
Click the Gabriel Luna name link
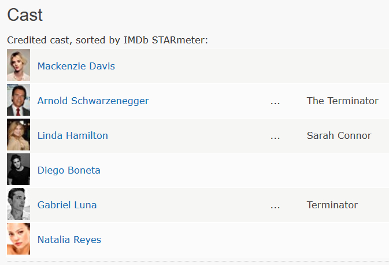pos(67,205)
